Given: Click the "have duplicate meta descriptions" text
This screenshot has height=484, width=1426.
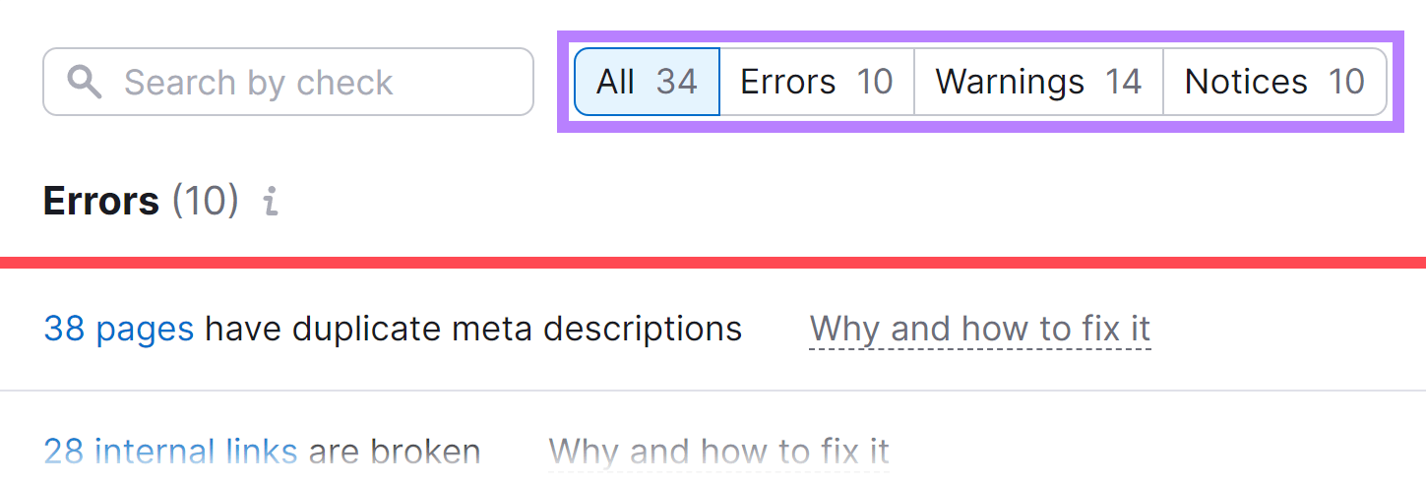Looking at the screenshot, I should pos(472,329).
